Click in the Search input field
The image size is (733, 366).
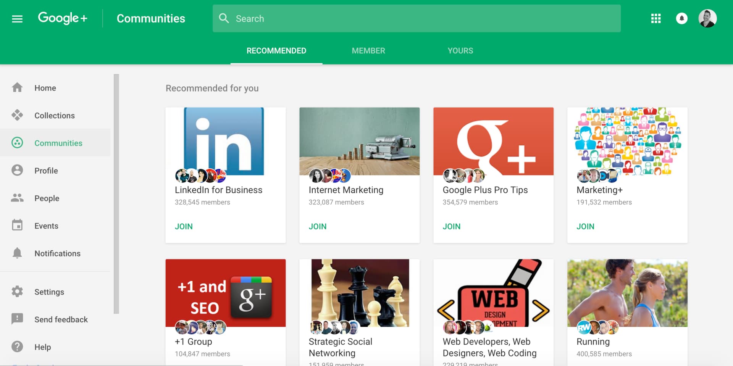click(420, 19)
